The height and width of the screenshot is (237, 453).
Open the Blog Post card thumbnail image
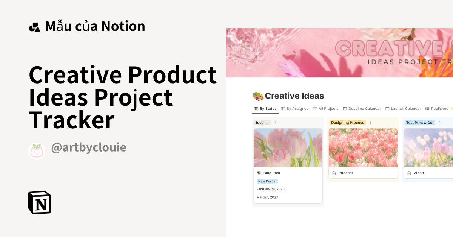pos(288,148)
